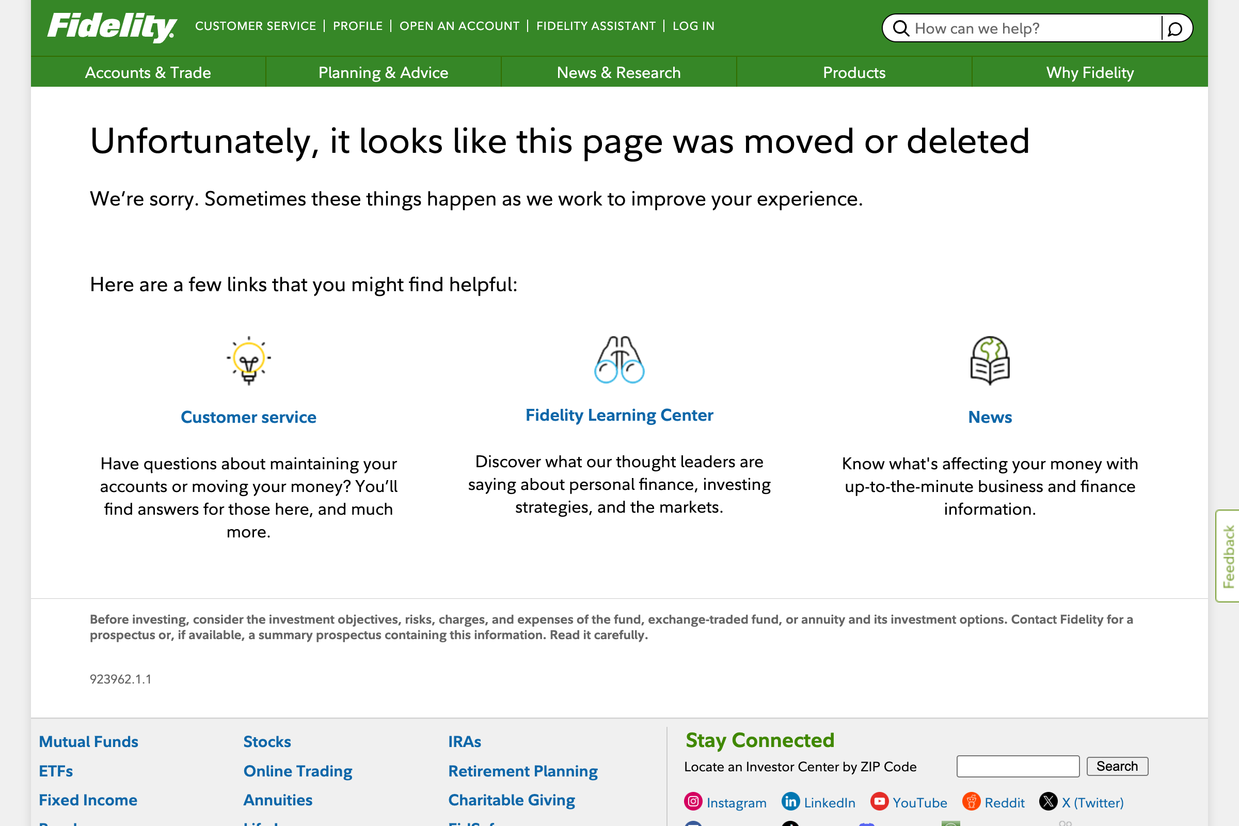The width and height of the screenshot is (1239, 826).
Task: Click the X (Twitter) icon
Action: click(1050, 802)
